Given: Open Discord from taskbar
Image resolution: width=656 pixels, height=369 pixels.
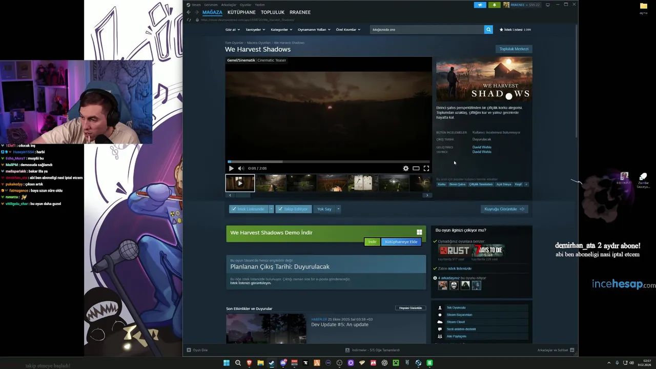Looking at the screenshot, I should [x=283, y=363].
